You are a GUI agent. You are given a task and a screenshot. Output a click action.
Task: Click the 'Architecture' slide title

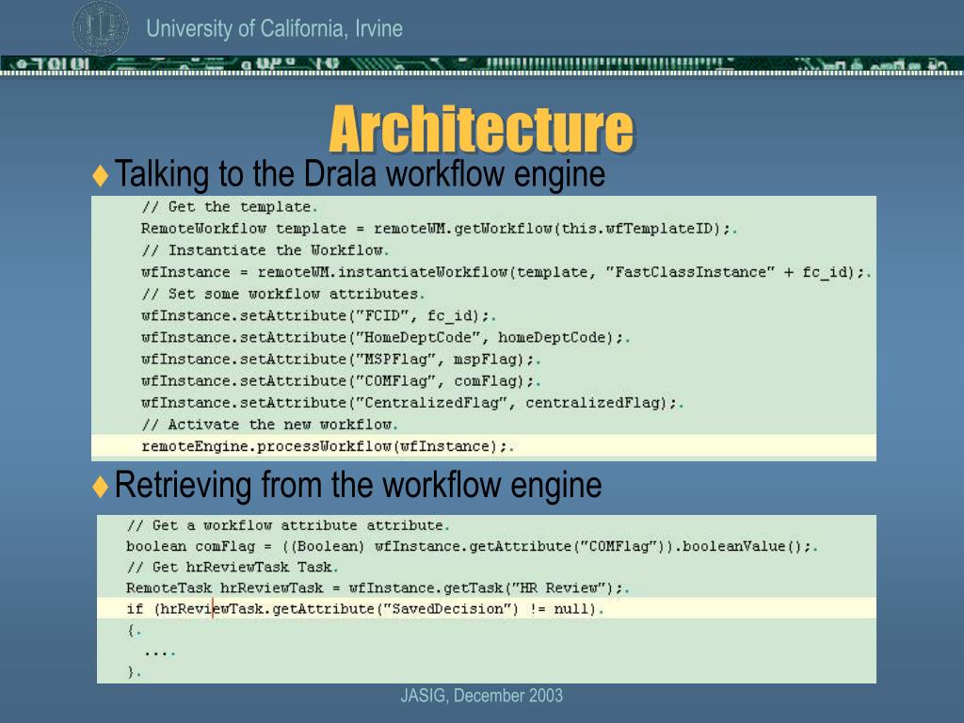(x=481, y=129)
